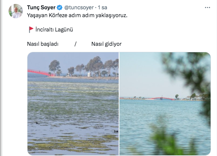Click the İnciraltı Lagünü text
The image size is (217, 156).
54,30
